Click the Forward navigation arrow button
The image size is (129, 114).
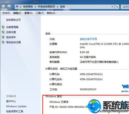9,7
